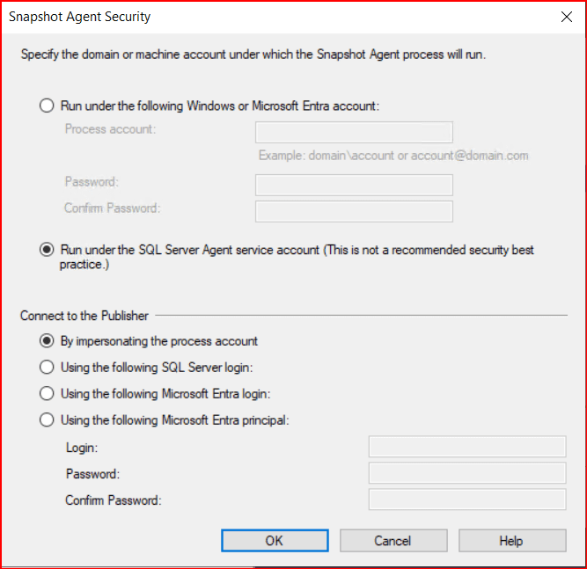The width and height of the screenshot is (587, 569).
Task: Click the process account Password field
Action: click(354, 185)
